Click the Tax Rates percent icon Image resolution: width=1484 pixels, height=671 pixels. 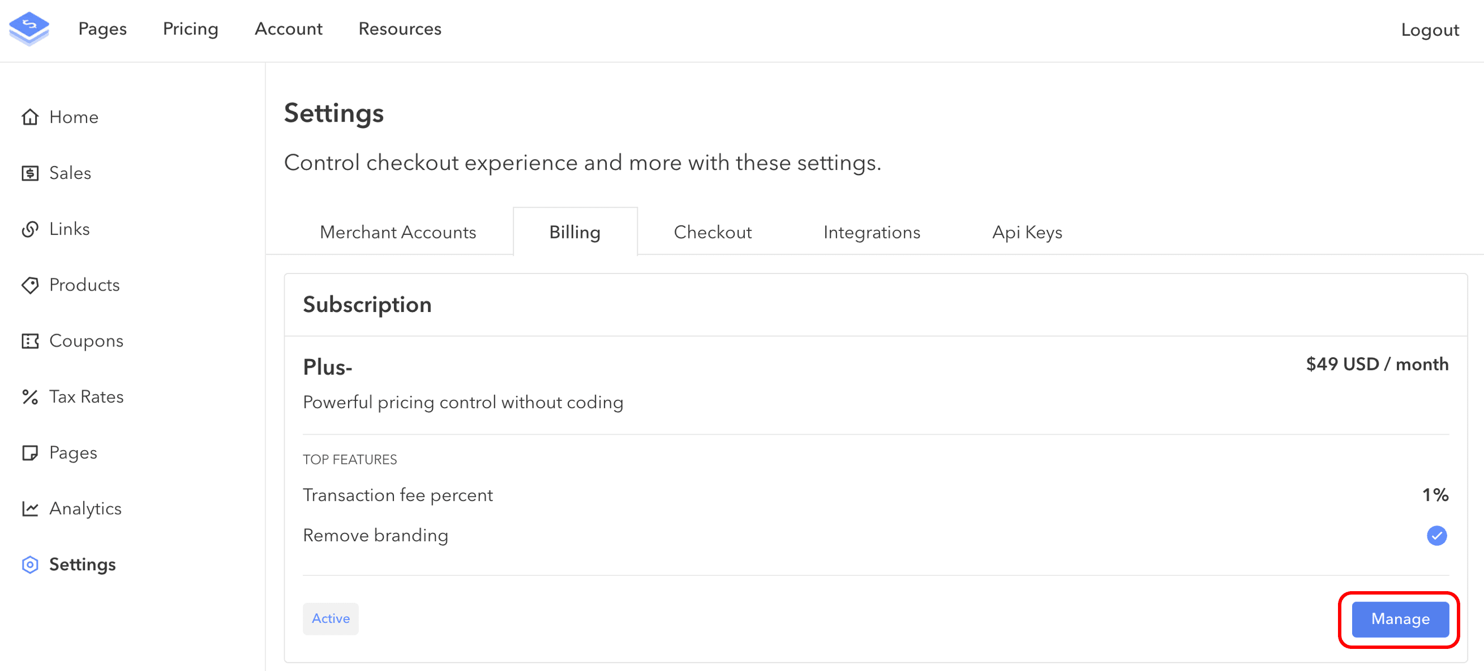(31, 396)
